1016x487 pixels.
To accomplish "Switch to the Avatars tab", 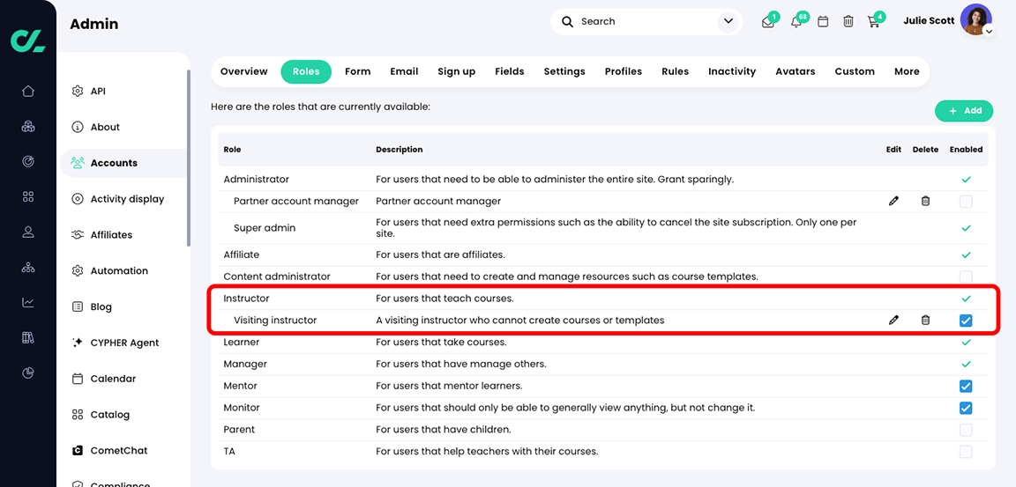I will tap(795, 72).
